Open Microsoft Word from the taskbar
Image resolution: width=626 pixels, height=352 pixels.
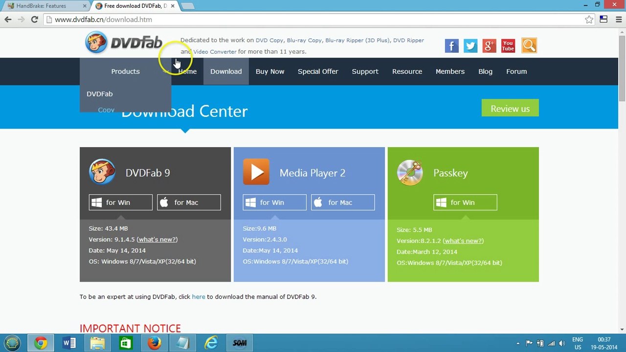[69, 343]
